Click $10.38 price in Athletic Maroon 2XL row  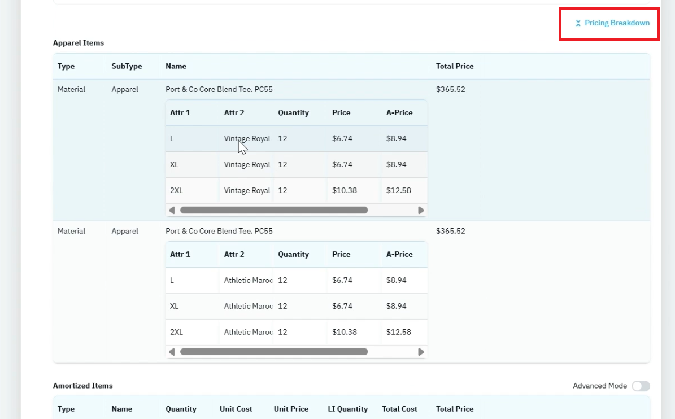[x=345, y=332]
